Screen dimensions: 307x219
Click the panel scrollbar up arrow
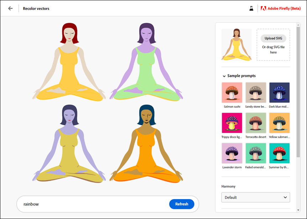click(298, 25)
